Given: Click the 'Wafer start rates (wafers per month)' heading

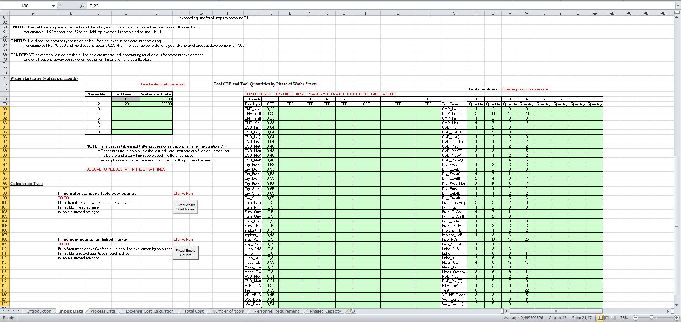Looking at the screenshot, I should pos(44,78).
